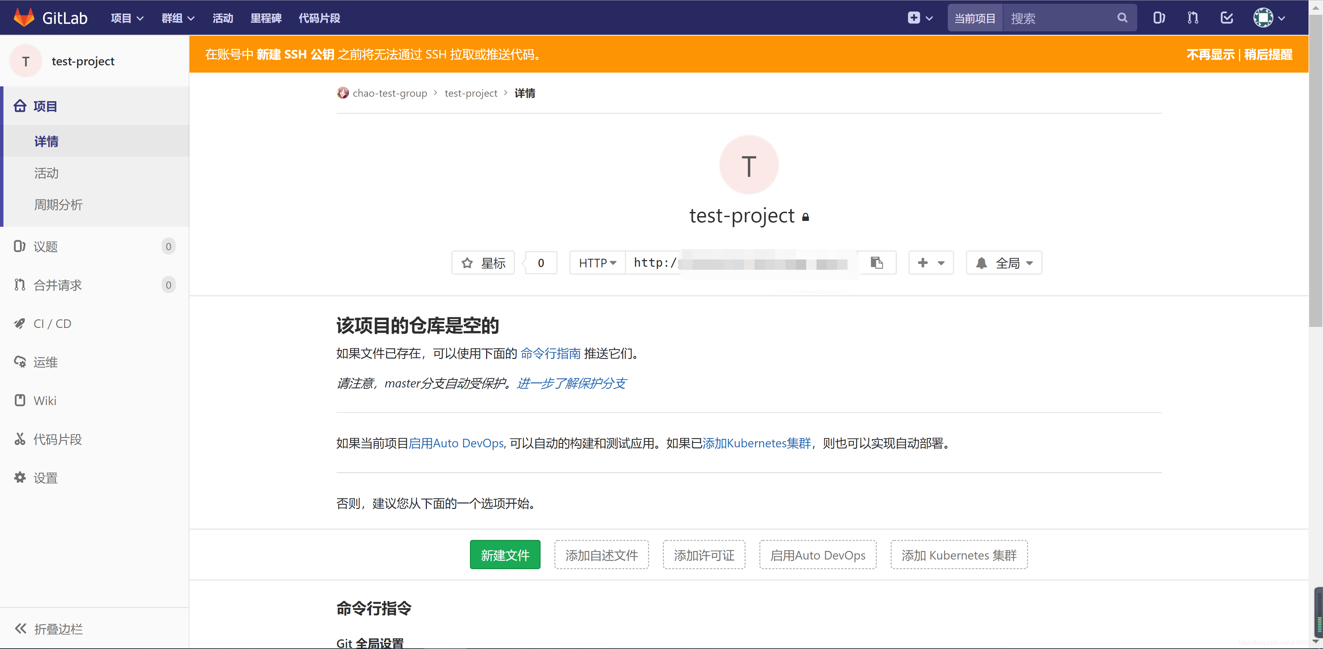Screen dimensions: 1323x649
Task: Click 稍后提醒 in the orange banner
Action: pyautogui.click(x=1268, y=54)
